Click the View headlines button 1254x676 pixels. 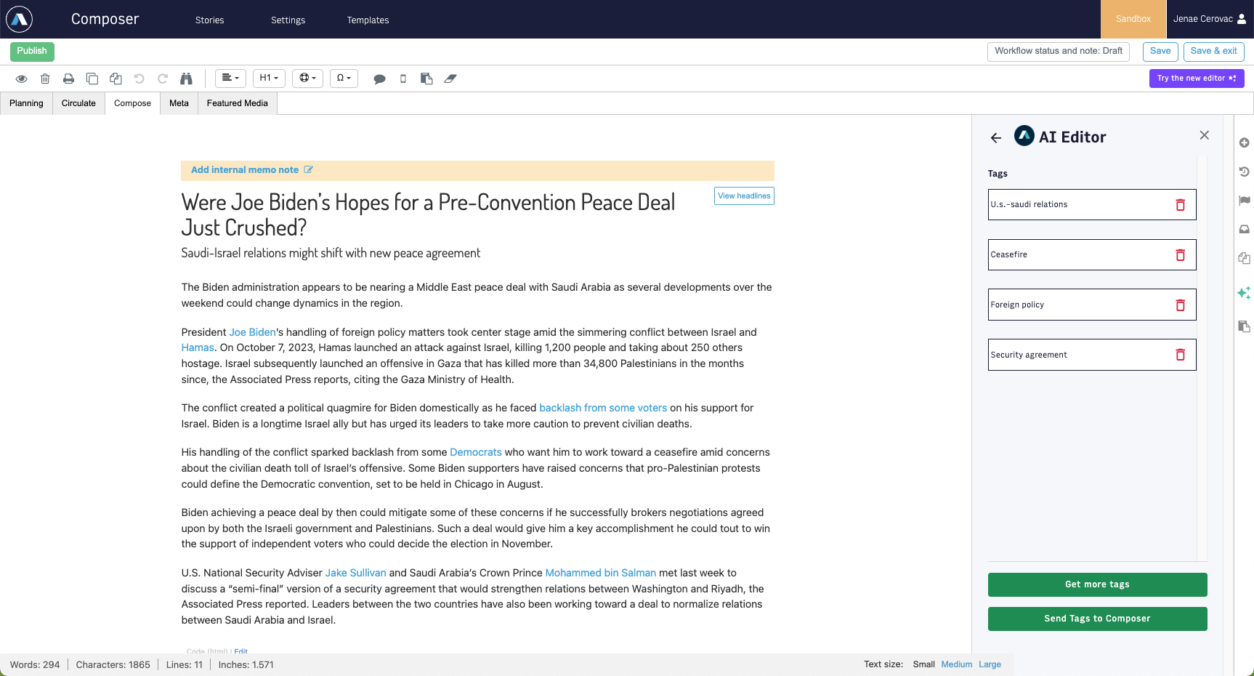pyautogui.click(x=744, y=196)
